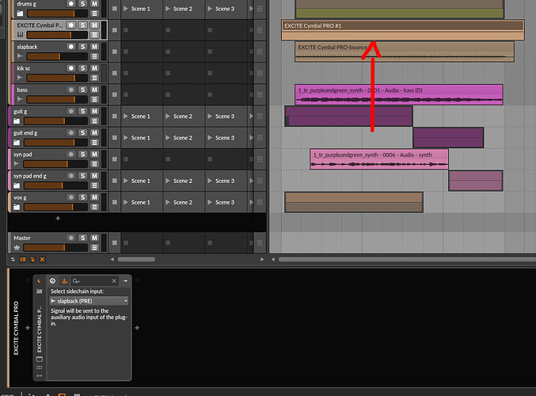Click the orange X icon below the track list

42,260
